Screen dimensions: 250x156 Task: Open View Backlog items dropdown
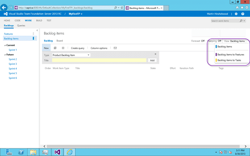[234, 41]
